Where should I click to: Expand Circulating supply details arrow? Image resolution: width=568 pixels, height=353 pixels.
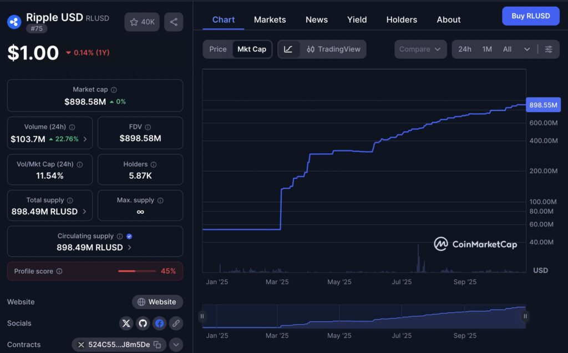coord(129,248)
